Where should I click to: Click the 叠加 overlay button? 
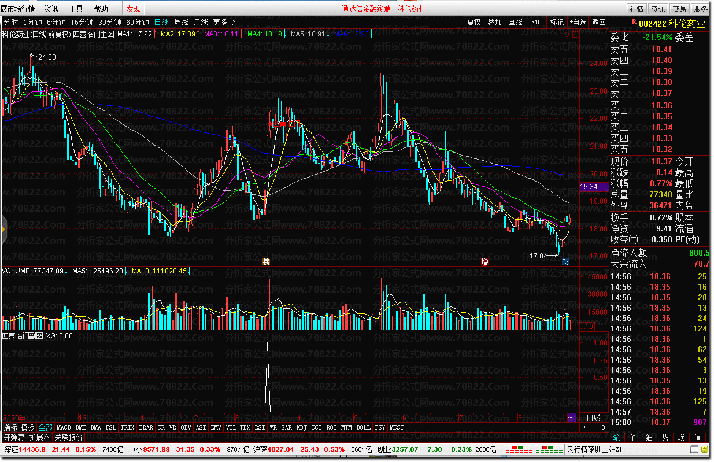[495, 23]
